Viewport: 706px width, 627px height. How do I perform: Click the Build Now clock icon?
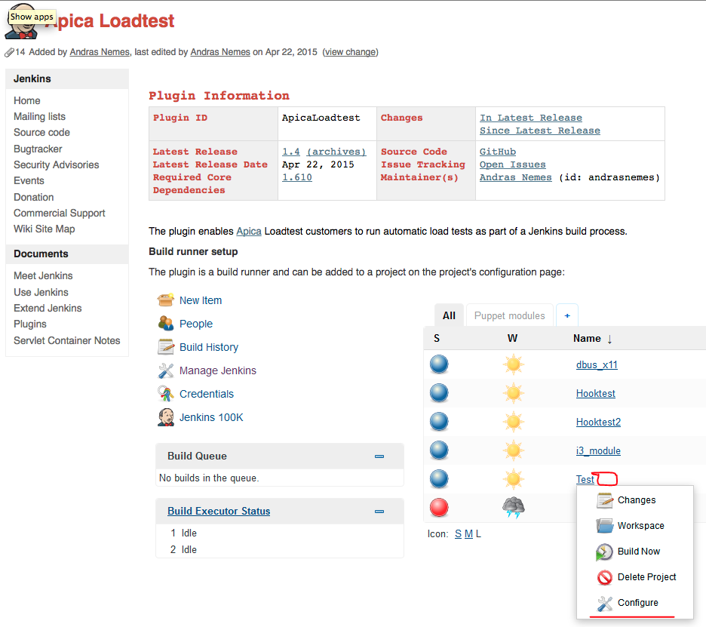[x=604, y=552]
